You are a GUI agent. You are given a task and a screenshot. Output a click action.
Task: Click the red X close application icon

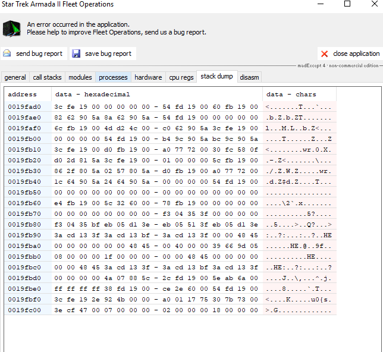pos(324,54)
